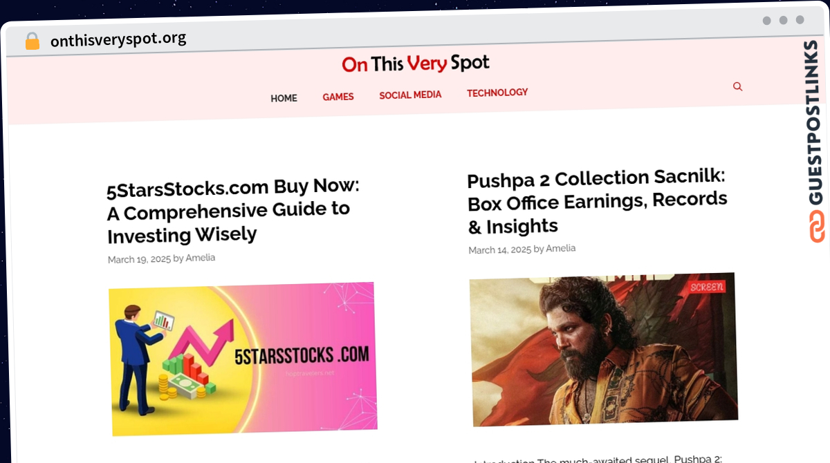The width and height of the screenshot is (830, 463).
Task: Open the 5StarsStocks.com featured image
Action: (x=243, y=359)
